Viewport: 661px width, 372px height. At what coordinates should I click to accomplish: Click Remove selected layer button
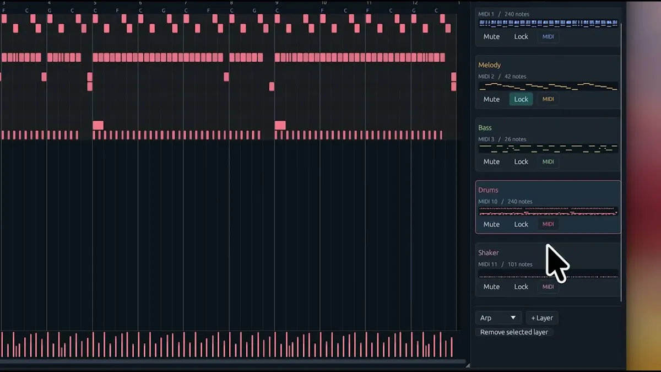[514, 332]
